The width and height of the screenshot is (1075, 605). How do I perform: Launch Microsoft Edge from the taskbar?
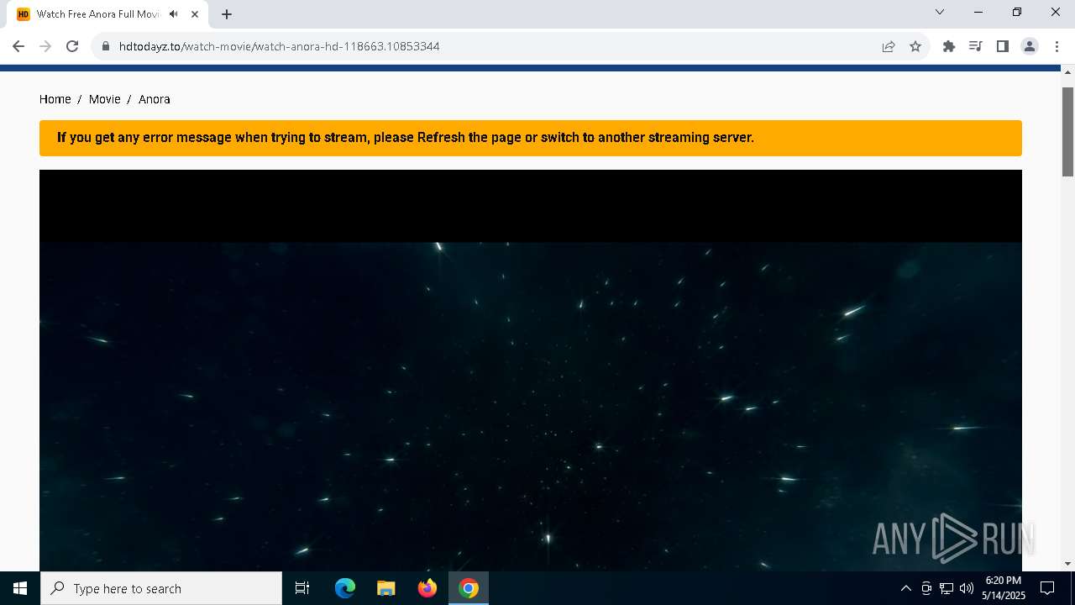345,588
